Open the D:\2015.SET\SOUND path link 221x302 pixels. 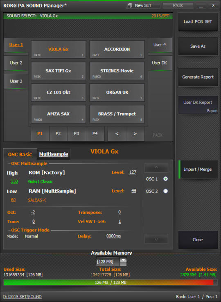point(23,297)
